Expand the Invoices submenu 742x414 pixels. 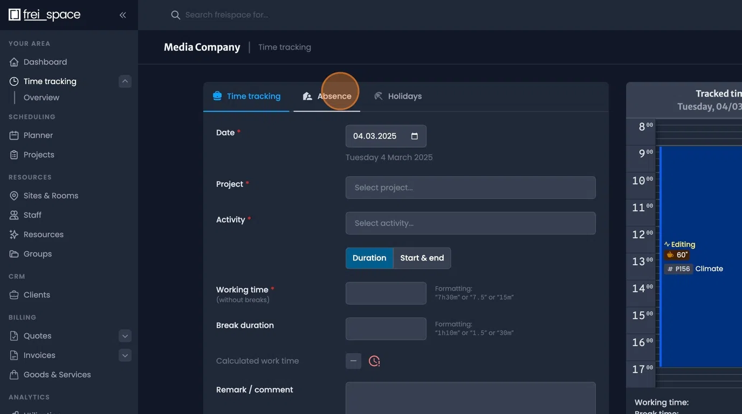pyautogui.click(x=125, y=355)
